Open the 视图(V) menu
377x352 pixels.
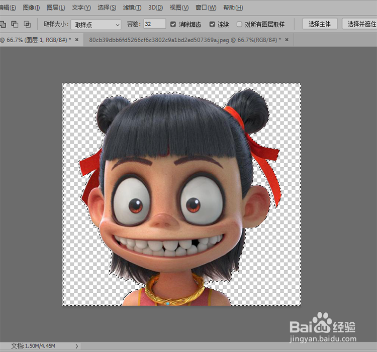[179, 8]
